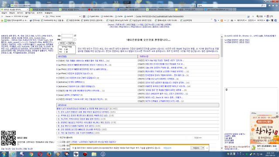
Task: Expand the Page menu in the command bar
Action: (242, 20)
